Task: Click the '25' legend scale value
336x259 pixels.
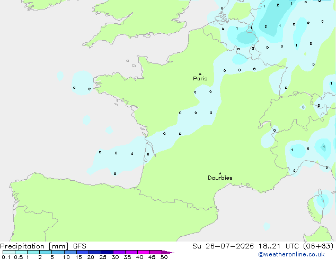Action: coord(103,257)
